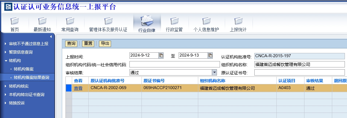The width and height of the screenshot is (347, 118).
Task: Click the 最新通知 tab label
Action: click(42, 29)
